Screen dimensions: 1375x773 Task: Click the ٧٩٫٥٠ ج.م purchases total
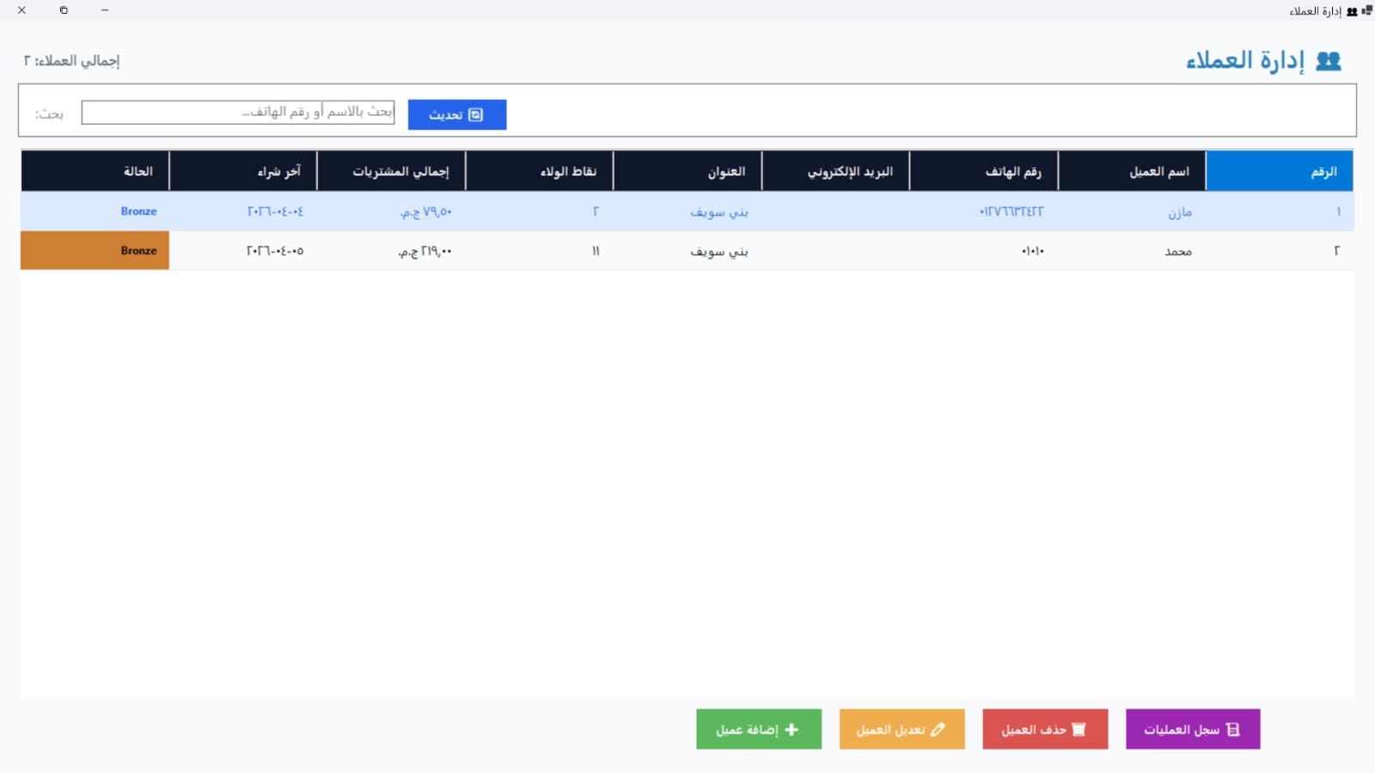coord(426,212)
